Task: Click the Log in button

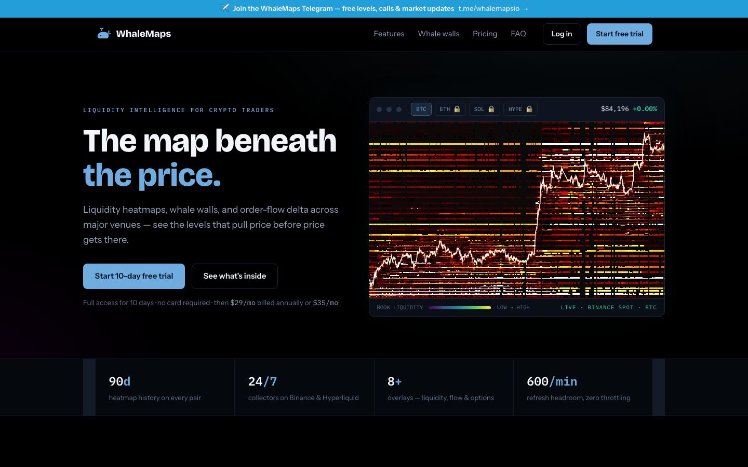Action: coord(562,34)
